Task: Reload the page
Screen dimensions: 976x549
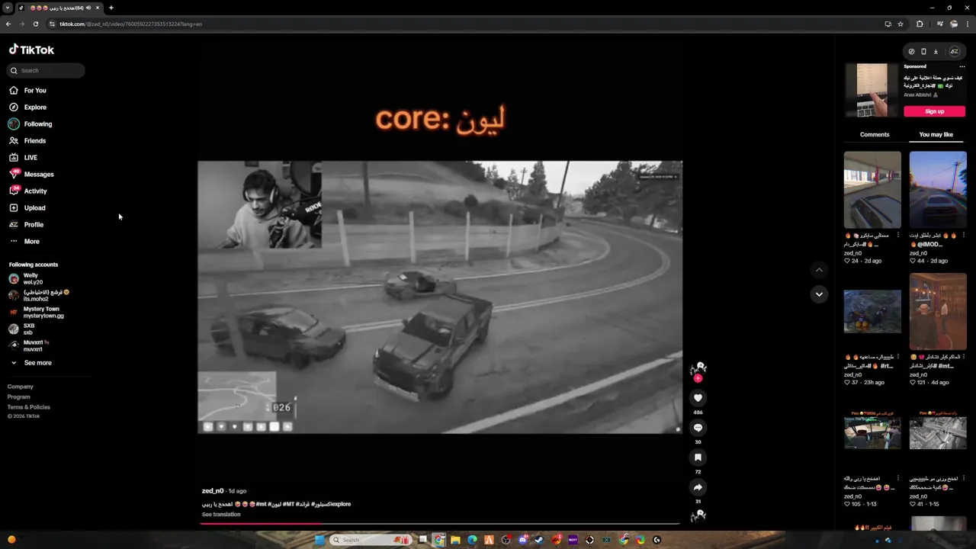Action: (x=36, y=24)
